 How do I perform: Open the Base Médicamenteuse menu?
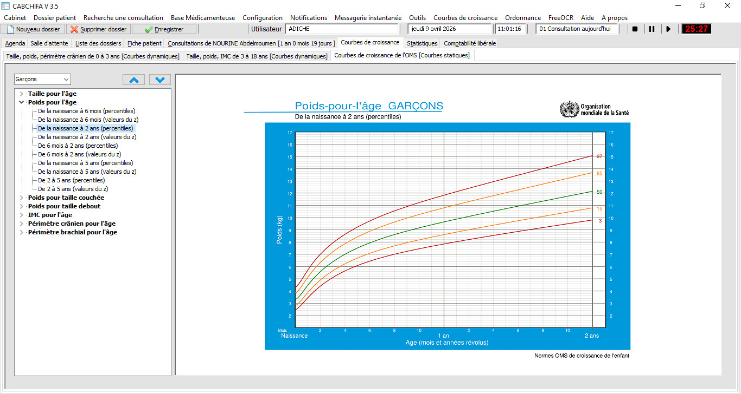coord(203,18)
